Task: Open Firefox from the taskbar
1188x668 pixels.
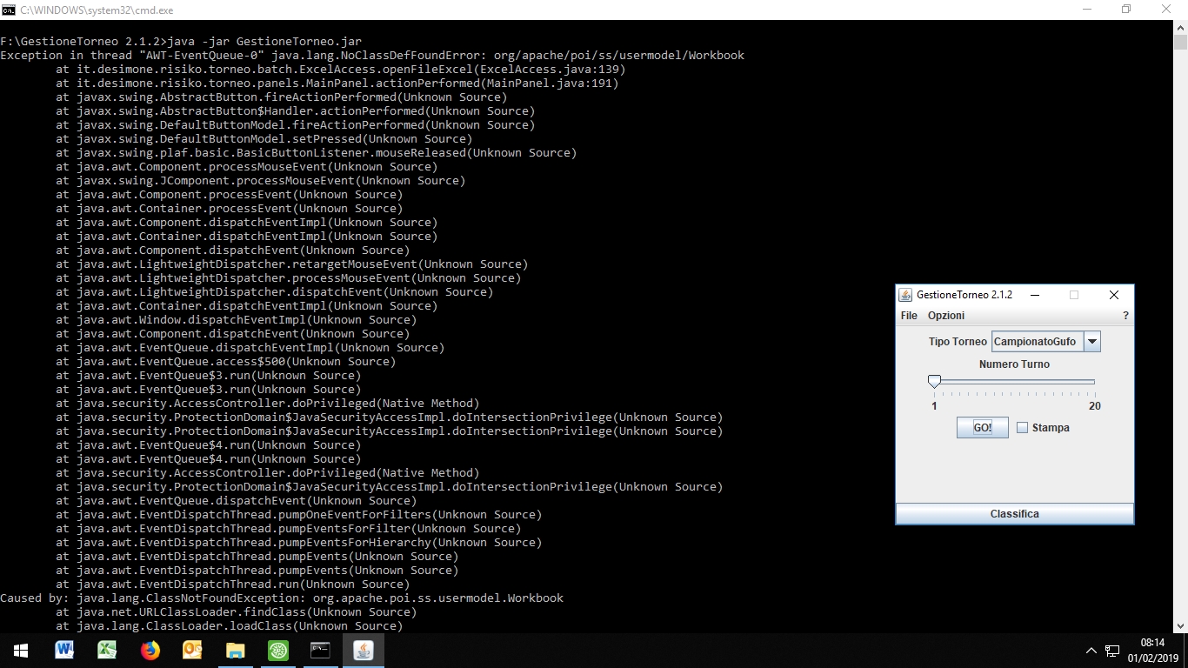Action: pyautogui.click(x=150, y=651)
